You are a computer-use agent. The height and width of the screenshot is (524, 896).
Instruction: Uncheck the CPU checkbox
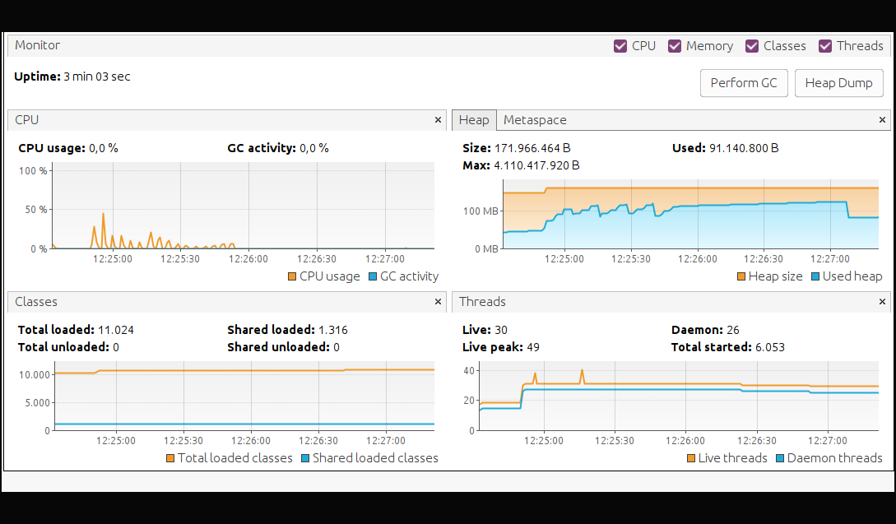(x=620, y=46)
